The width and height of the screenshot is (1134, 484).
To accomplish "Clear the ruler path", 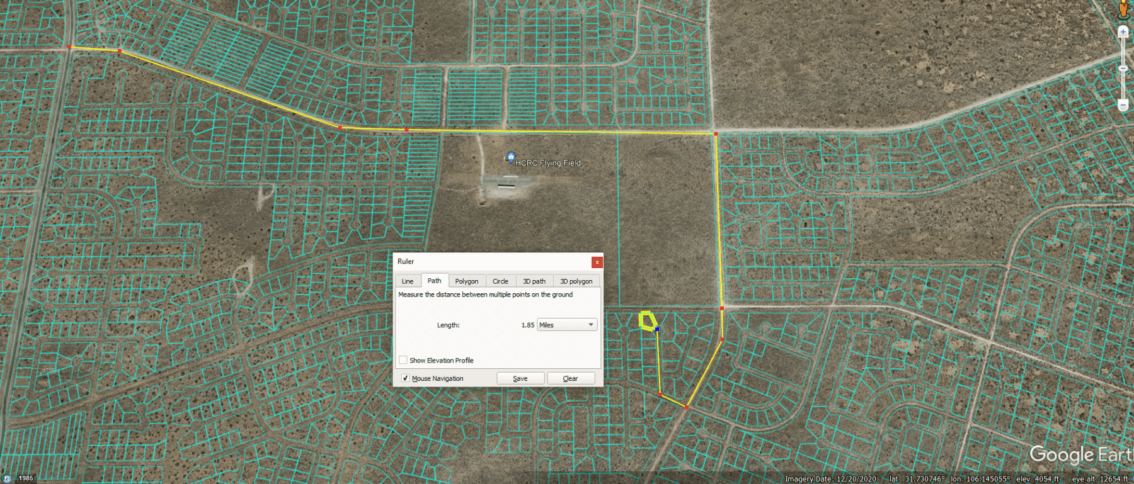I will pyautogui.click(x=571, y=378).
